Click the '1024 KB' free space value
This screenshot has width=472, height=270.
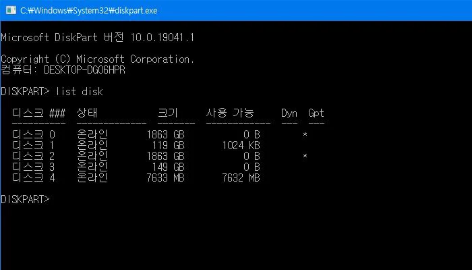click(x=241, y=145)
